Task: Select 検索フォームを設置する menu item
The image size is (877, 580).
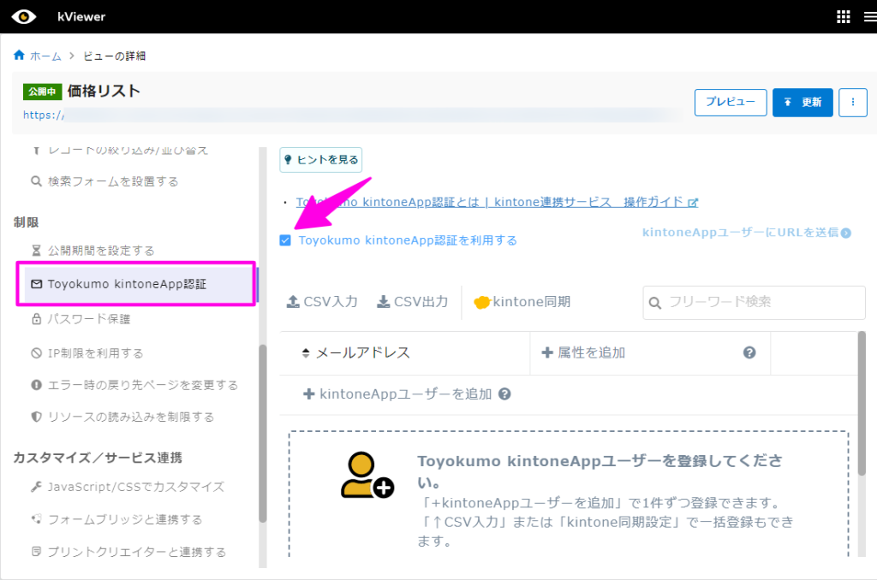Action: point(113,181)
